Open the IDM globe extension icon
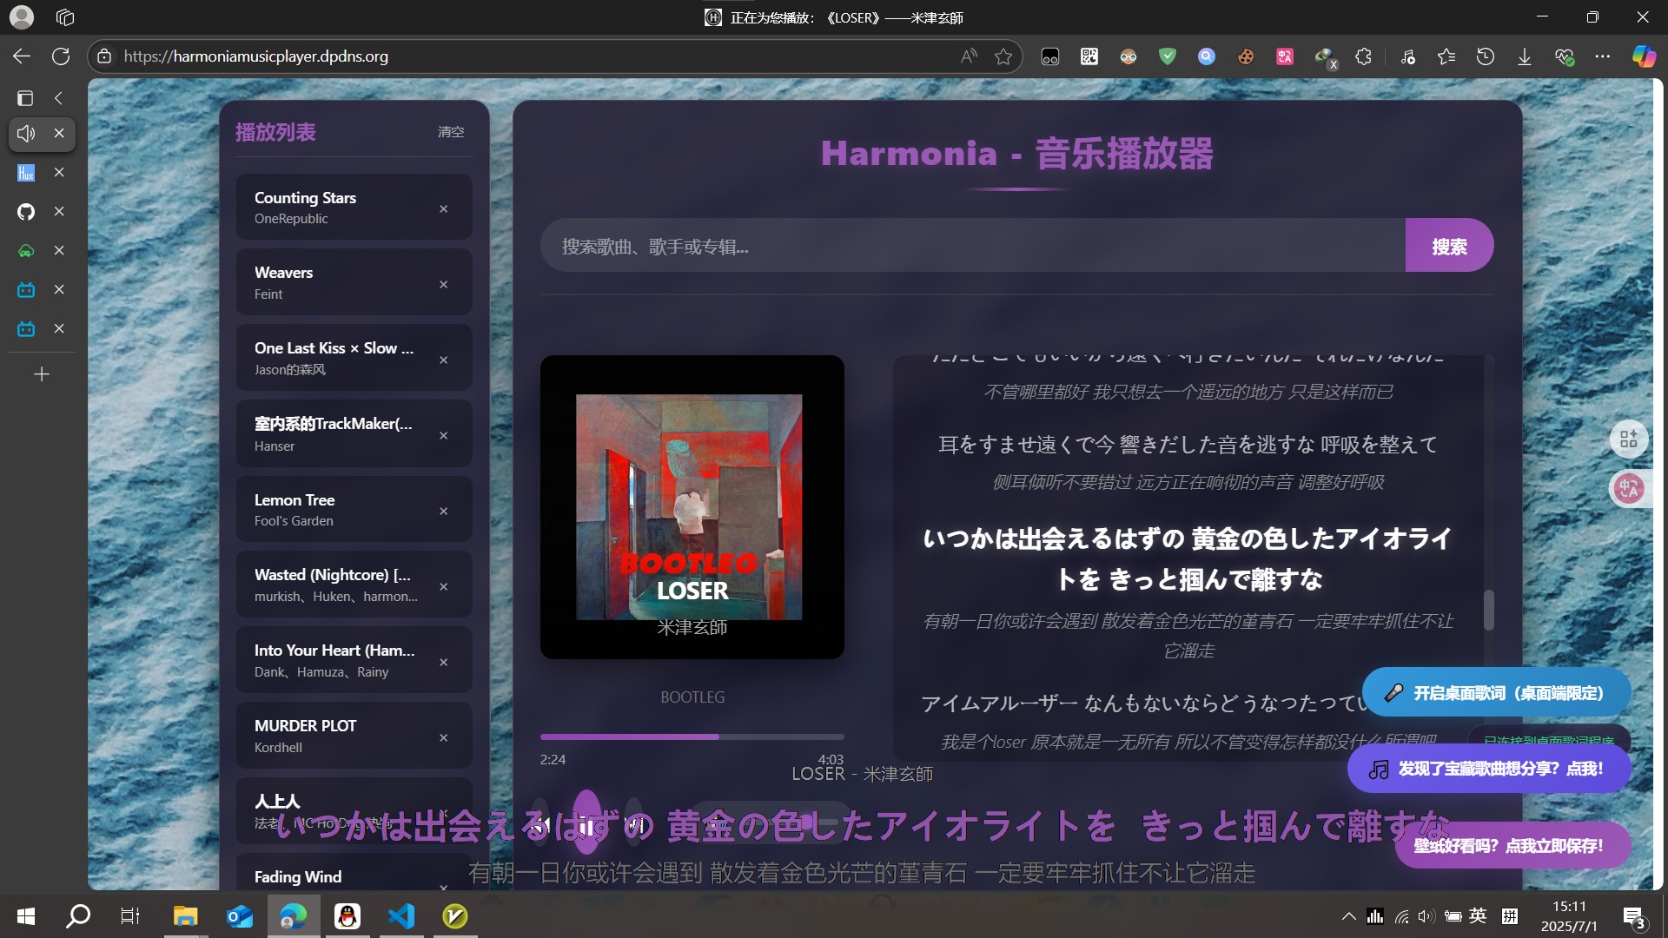 (1325, 57)
